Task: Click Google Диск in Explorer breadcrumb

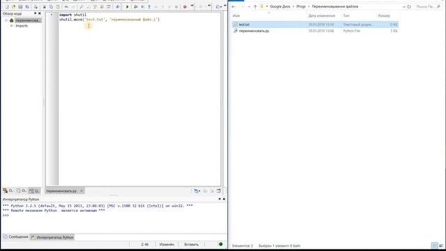Action: pos(280,6)
